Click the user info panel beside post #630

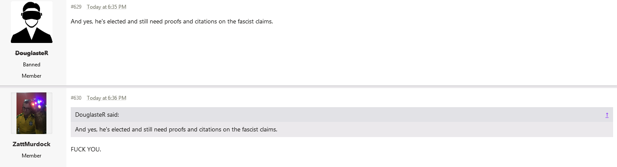pyautogui.click(x=33, y=127)
